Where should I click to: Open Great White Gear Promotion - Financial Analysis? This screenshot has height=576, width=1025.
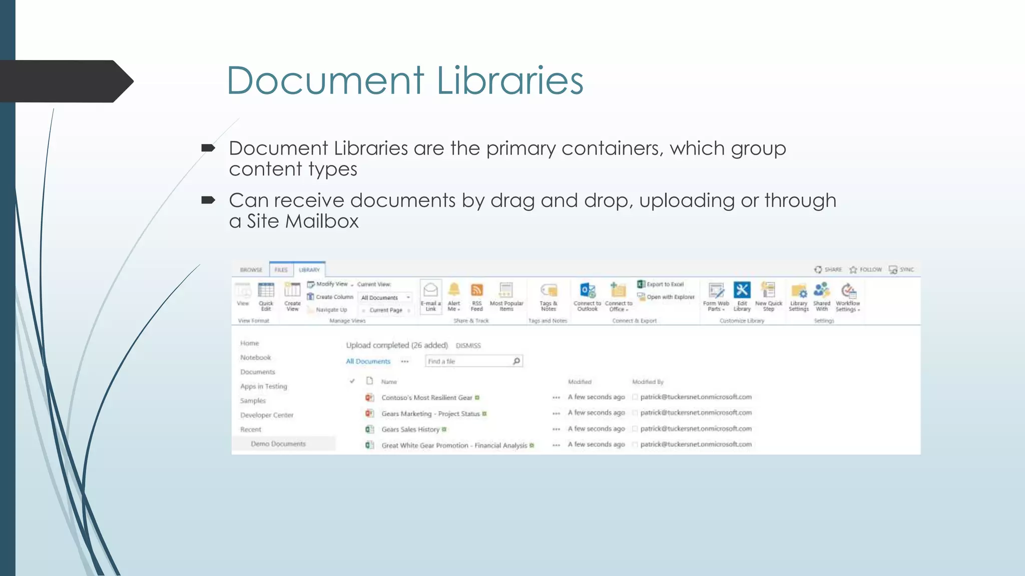(454, 445)
